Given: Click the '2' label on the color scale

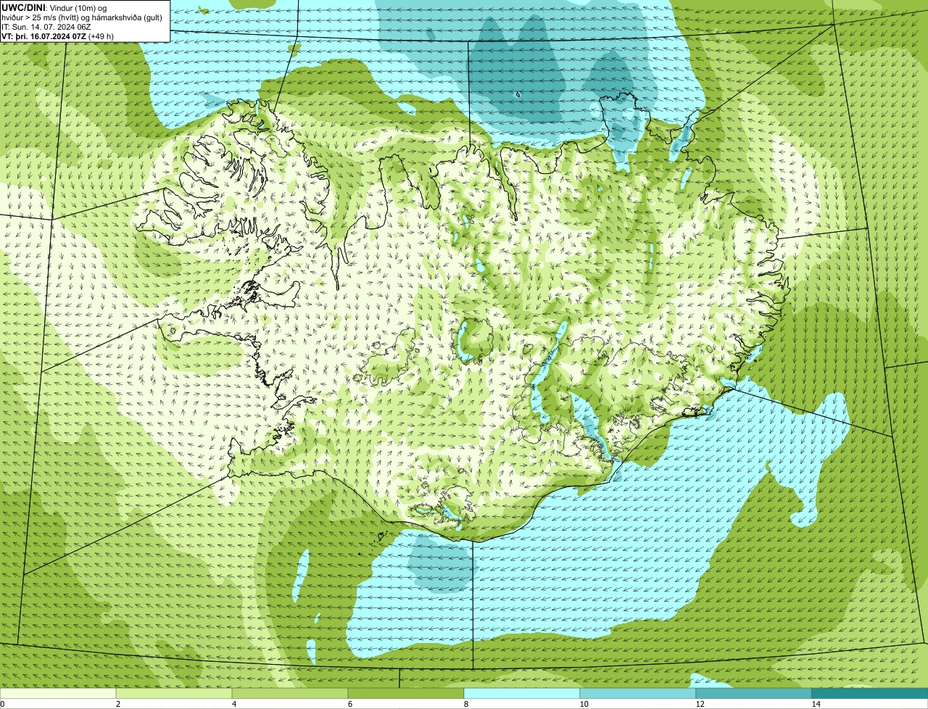Looking at the screenshot, I should pos(117,704).
